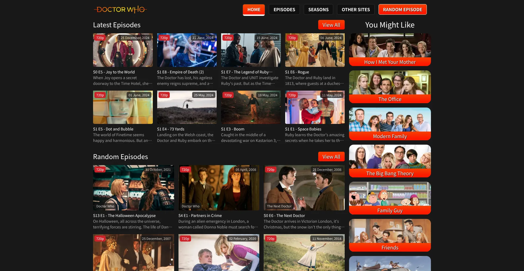This screenshot has height=271, width=524.
Task: Click date 25 December, 2008
Action: click(327, 170)
